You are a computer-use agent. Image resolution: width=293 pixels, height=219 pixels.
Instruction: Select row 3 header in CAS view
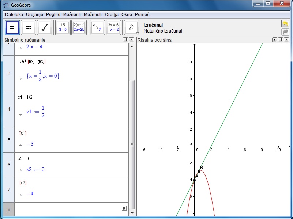pyautogui.click(x=9, y=73)
